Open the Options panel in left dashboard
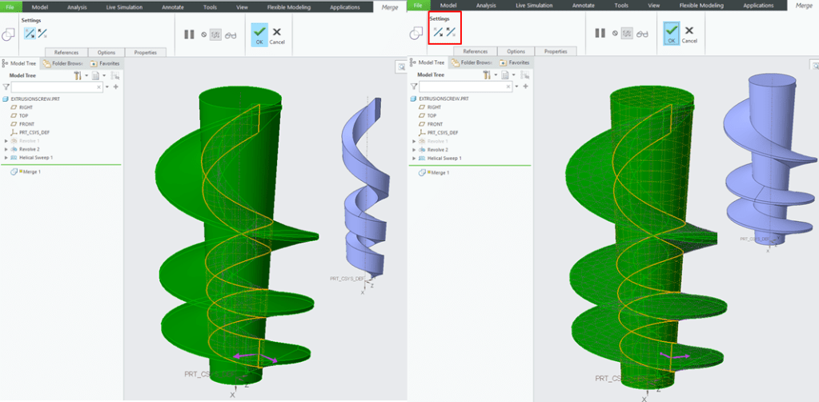 pyautogui.click(x=106, y=52)
